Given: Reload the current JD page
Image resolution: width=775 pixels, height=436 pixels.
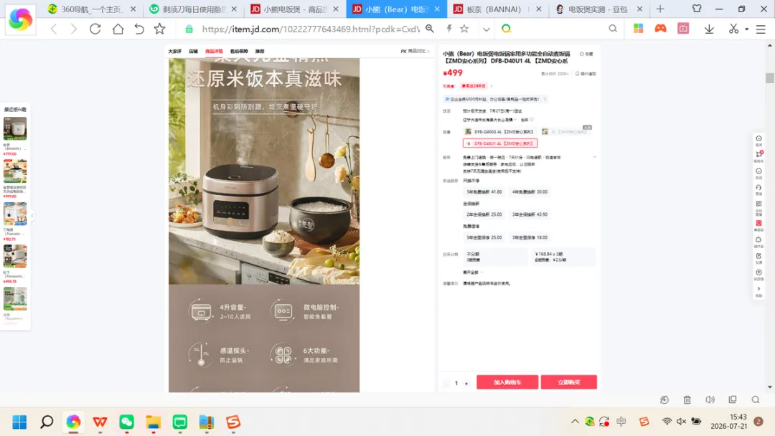Looking at the screenshot, I should pos(95,29).
